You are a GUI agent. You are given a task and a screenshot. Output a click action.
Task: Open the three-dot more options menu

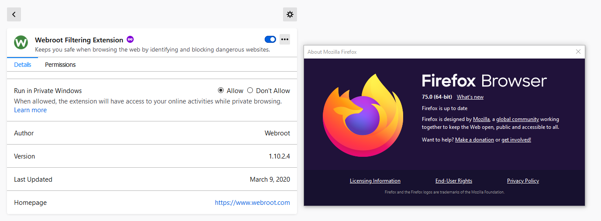(285, 39)
